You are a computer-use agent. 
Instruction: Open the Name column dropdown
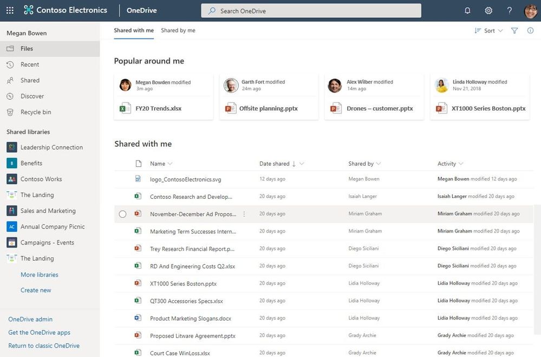pyautogui.click(x=170, y=164)
